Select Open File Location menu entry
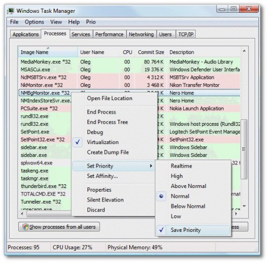 tap(109, 99)
